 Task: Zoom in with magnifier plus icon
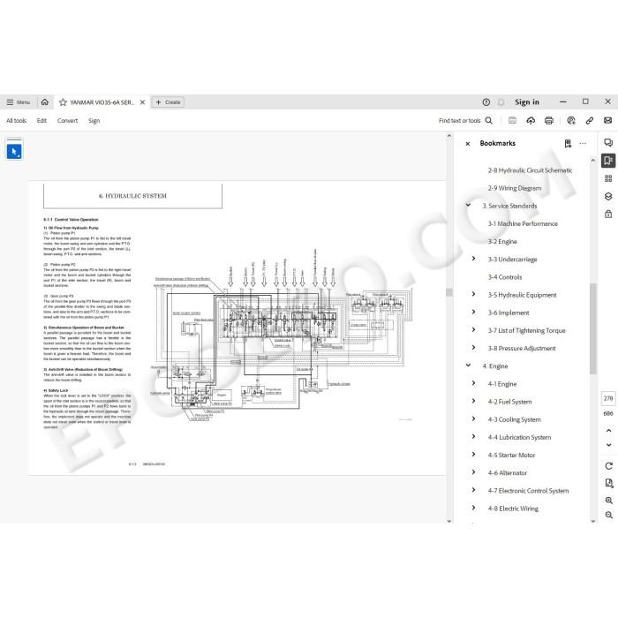pyautogui.click(x=608, y=501)
